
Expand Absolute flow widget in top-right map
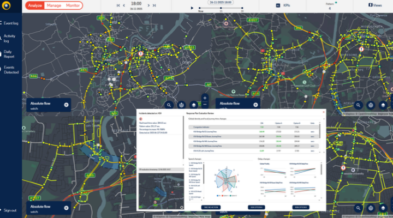tap(255, 105)
